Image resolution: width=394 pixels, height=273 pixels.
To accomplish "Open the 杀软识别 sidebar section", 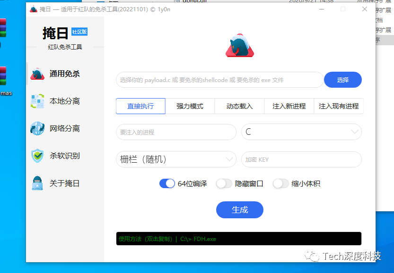I will coord(65,156).
